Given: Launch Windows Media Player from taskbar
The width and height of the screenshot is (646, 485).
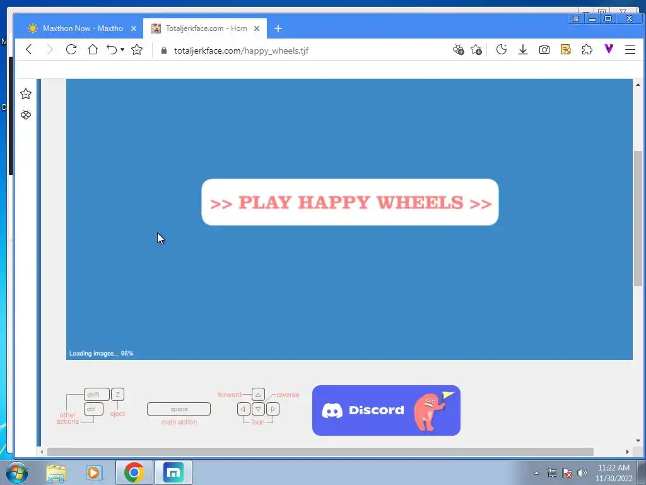Looking at the screenshot, I should (94, 472).
